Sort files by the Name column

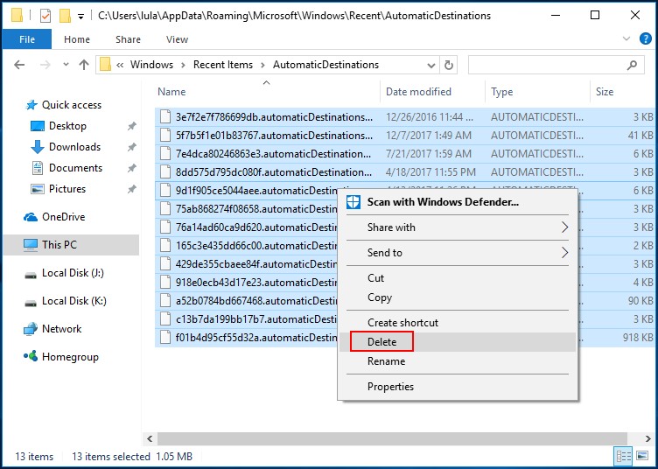tap(267, 92)
